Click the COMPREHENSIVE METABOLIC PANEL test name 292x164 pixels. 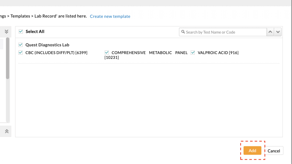point(149,53)
